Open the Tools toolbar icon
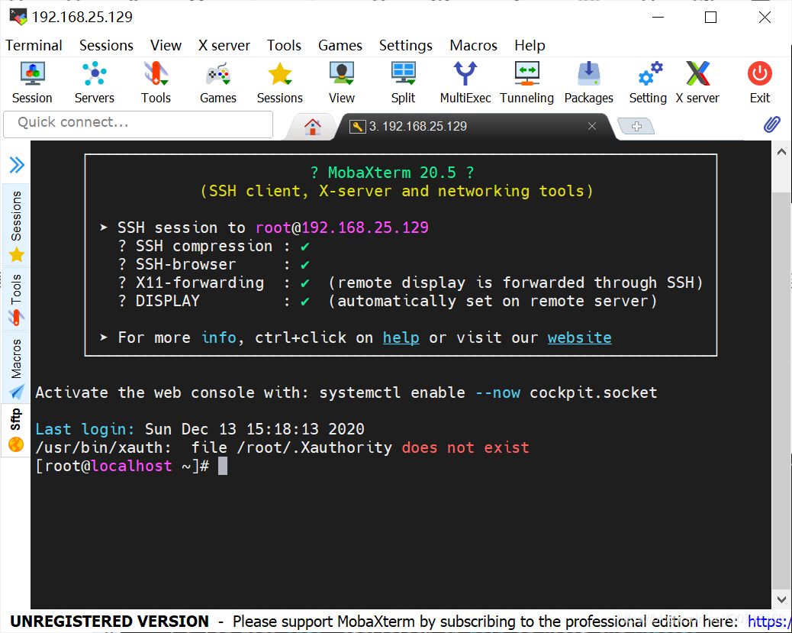The width and height of the screenshot is (792, 633). pyautogui.click(x=156, y=82)
